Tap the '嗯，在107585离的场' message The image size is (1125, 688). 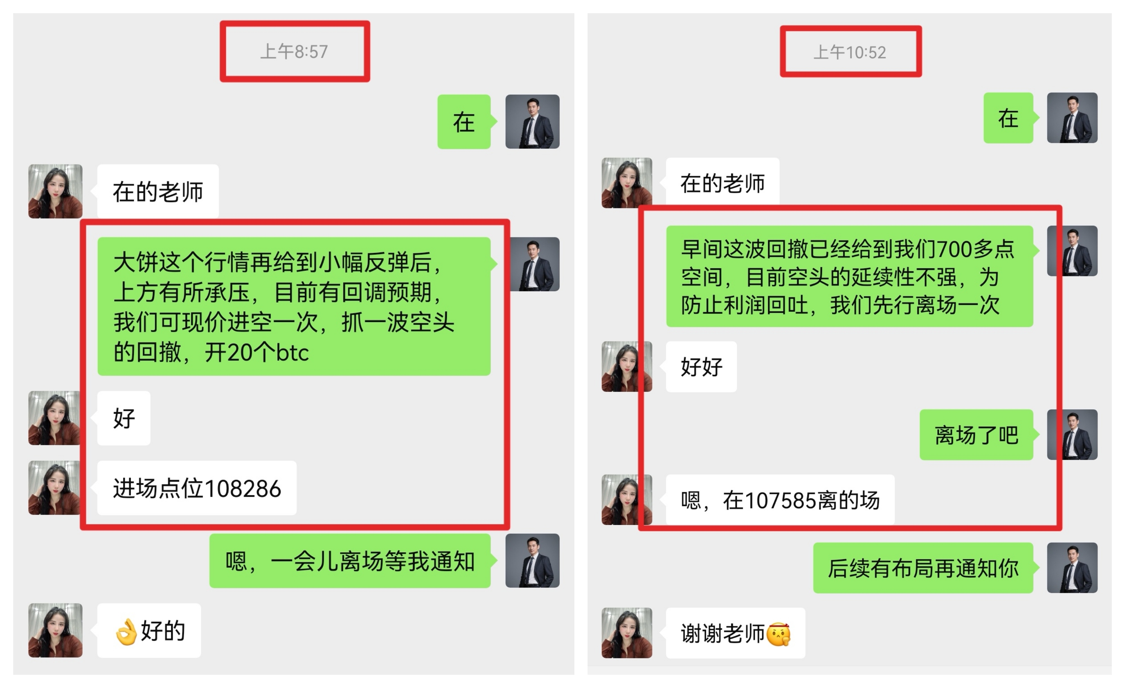click(780, 500)
